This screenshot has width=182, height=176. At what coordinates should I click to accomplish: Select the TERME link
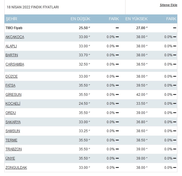pos(11,140)
